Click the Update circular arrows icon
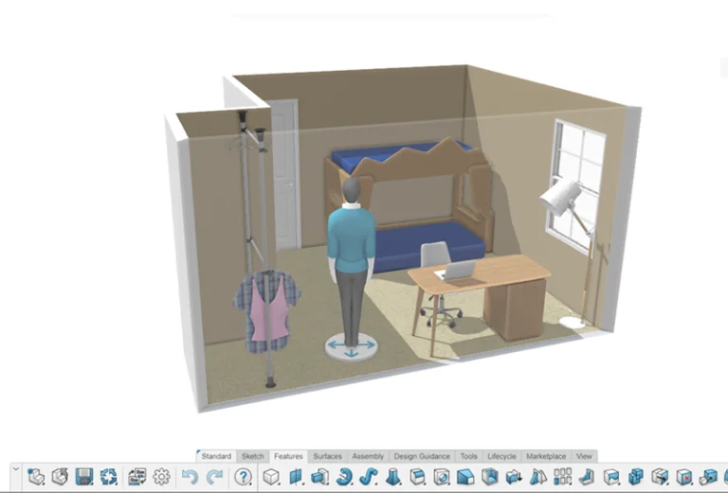The width and height of the screenshot is (728, 493). 109,477
